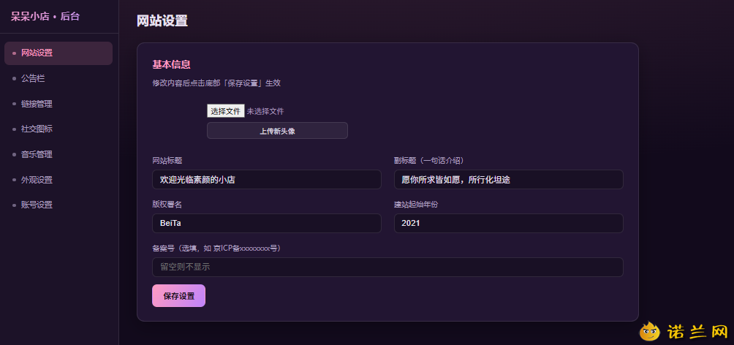Click the 保存设置 button

(178, 295)
